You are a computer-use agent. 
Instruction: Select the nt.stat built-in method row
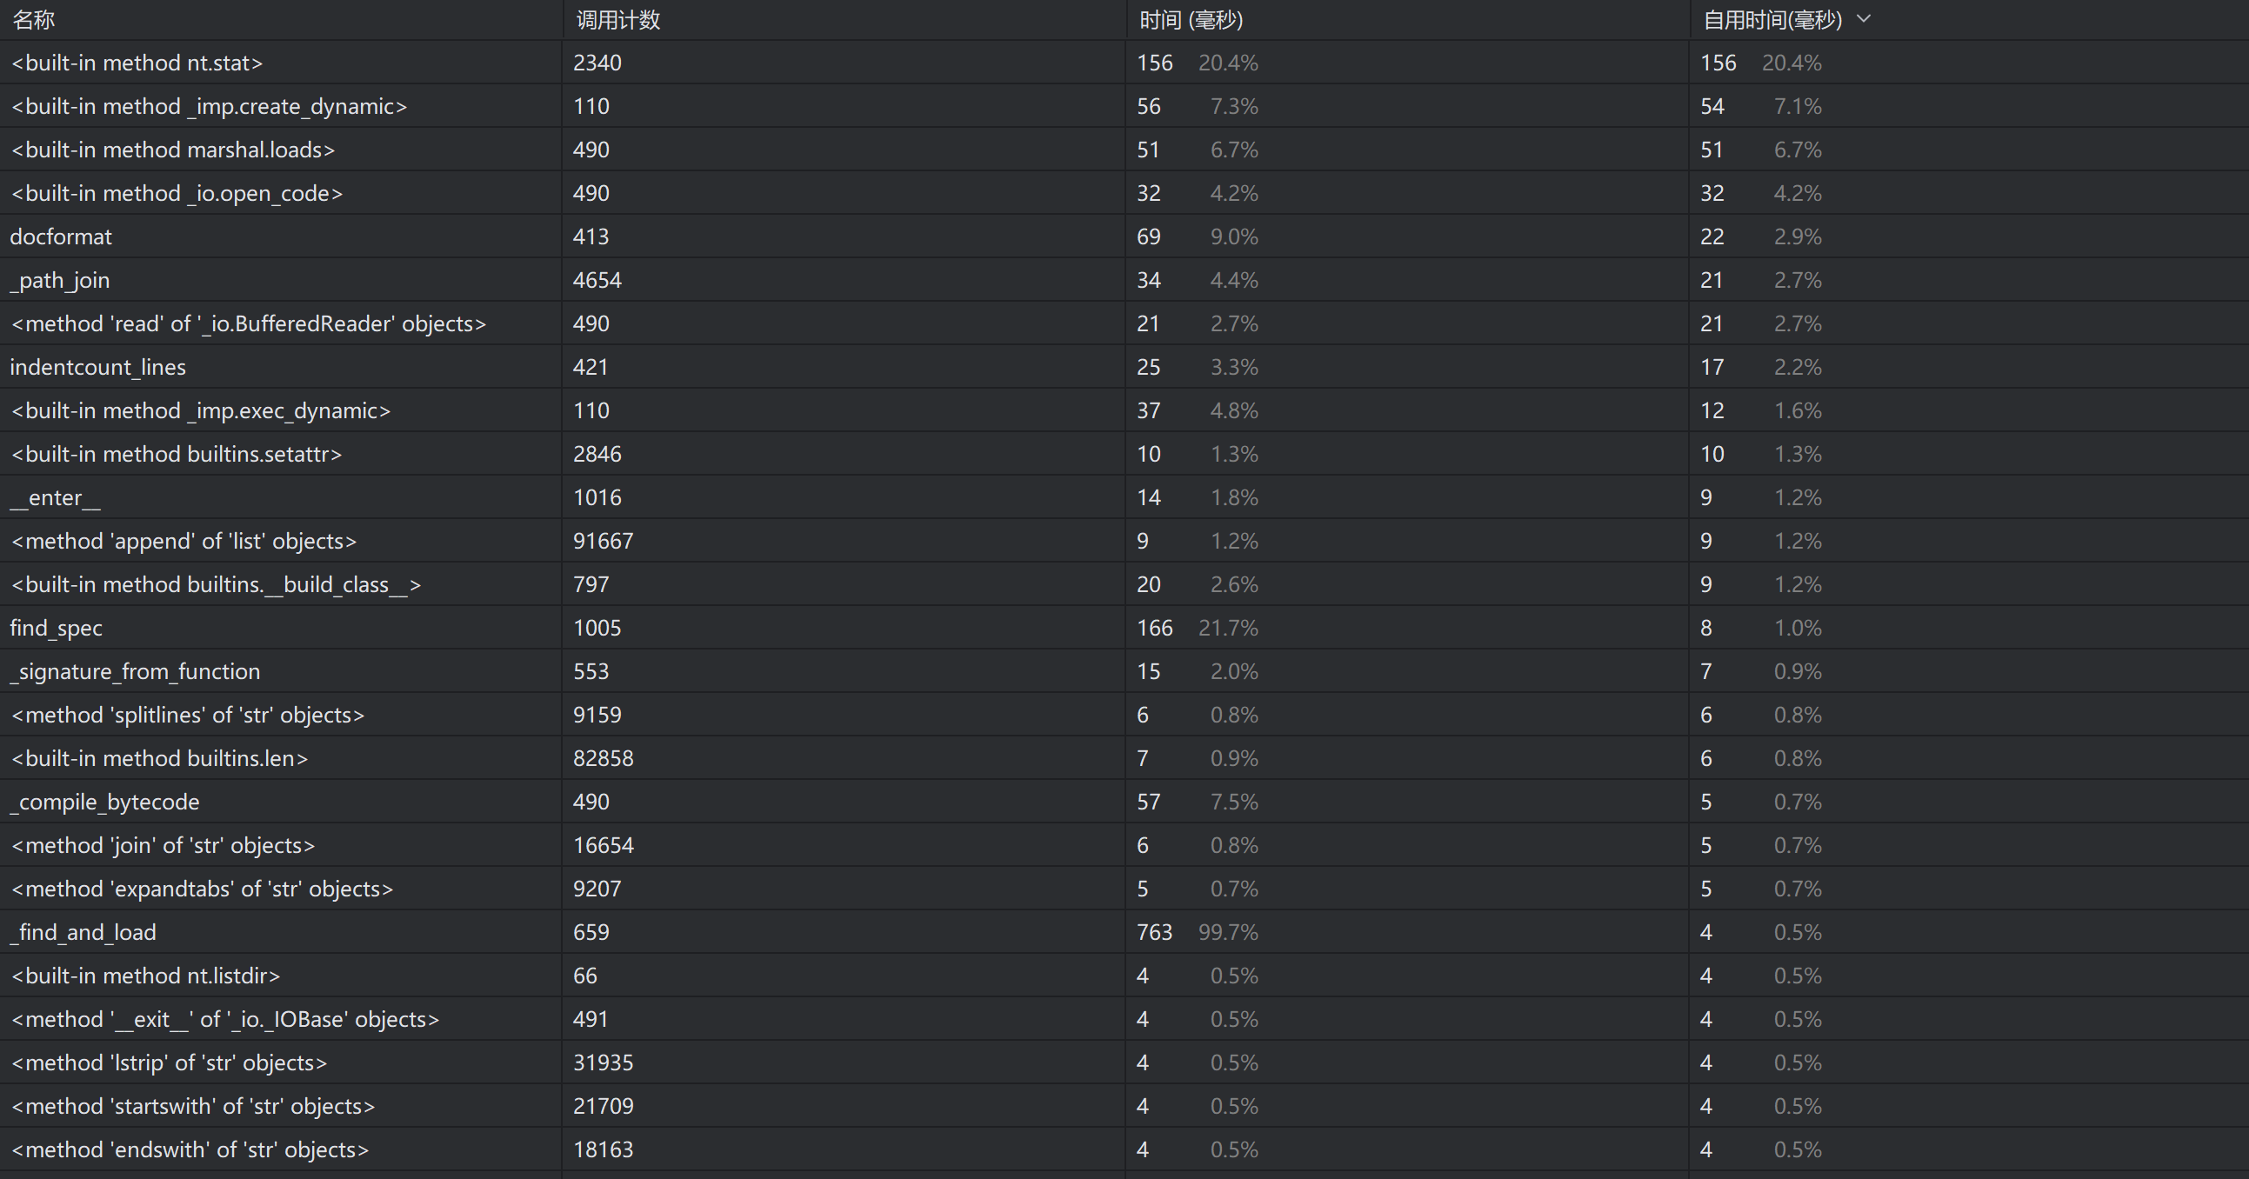coord(137,63)
